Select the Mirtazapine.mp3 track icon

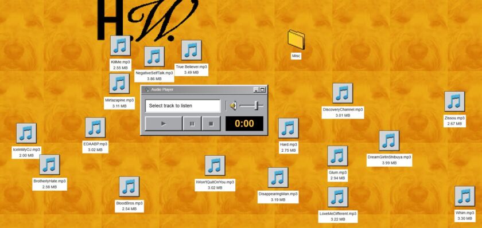[119, 84]
